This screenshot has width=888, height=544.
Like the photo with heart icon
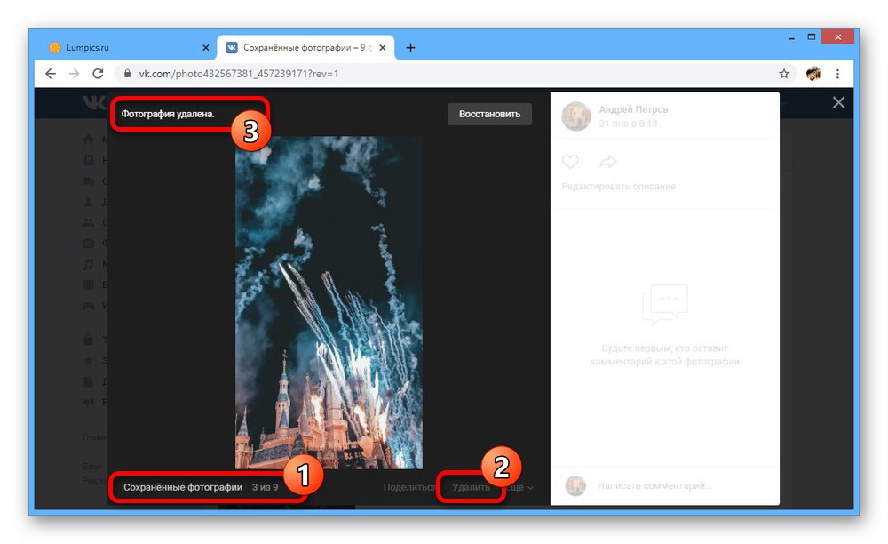tap(570, 162)
